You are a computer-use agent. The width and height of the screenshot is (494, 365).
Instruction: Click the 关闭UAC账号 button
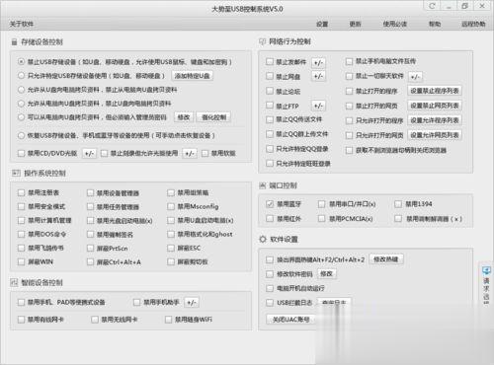tap(290, 320)
